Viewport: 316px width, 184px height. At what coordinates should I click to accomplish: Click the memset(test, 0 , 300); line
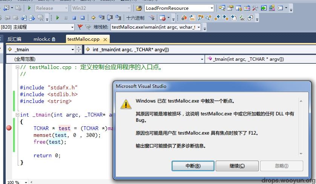pos(67,135)
